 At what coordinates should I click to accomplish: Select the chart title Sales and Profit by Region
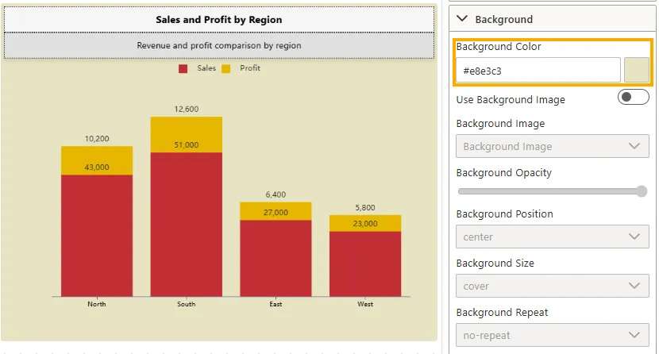[219, 19]
